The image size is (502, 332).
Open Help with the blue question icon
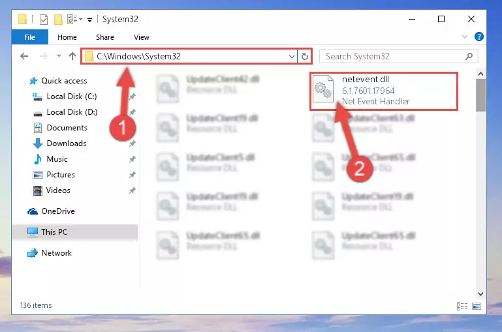[x=478, y=37]
